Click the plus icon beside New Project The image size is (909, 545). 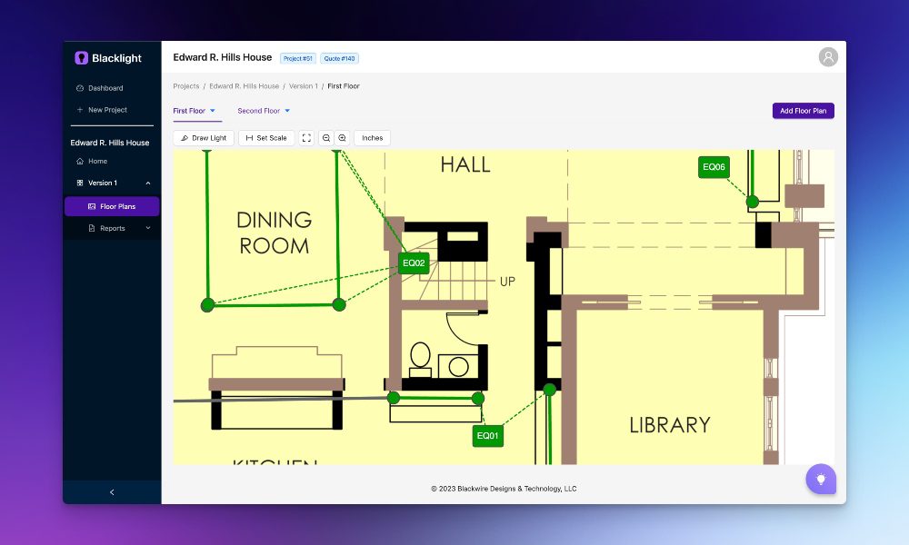(x=80, y=110)
